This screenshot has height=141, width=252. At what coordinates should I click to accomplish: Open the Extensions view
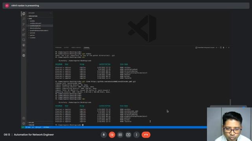pyautogui.click(x=24, y=34)
